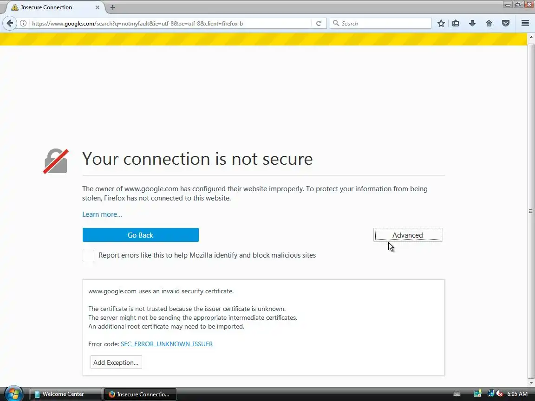Reload the current page
The width and height of the screenshot is (535, 401).
(x=319, y=23)
